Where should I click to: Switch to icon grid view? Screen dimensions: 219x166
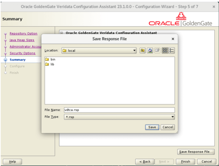click(165, 50)
